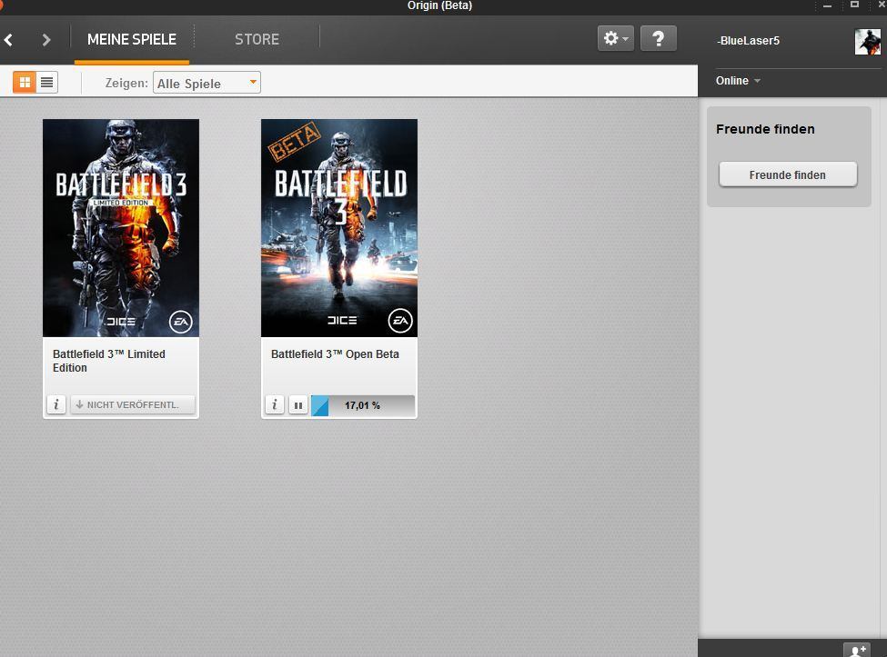887x657 pixels.
Task: Open the MEINE SPIELE tab
Action: 132,40
